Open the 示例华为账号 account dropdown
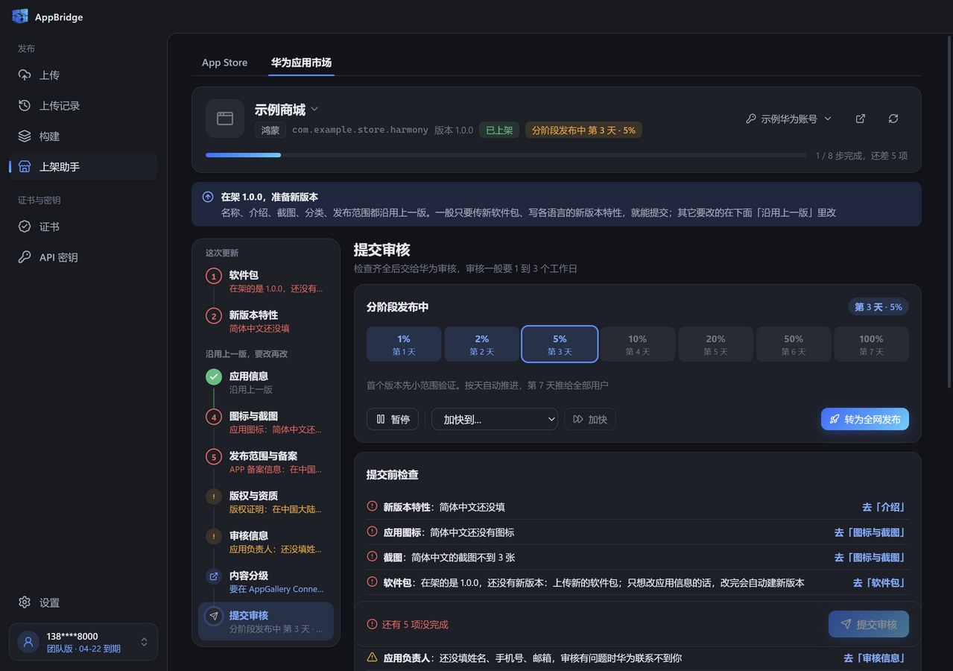This screenshot has height=671, width=953. [x=789, y=119]
